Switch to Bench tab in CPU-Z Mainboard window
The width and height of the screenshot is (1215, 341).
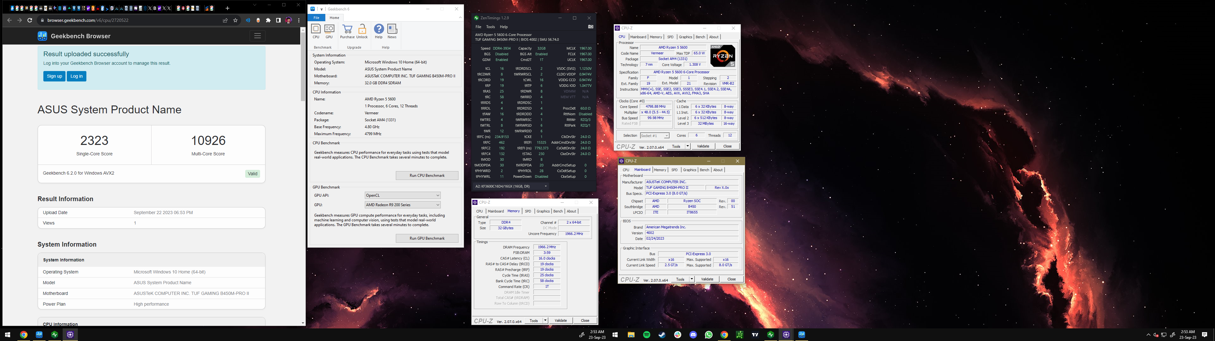click(x=704, y=170)
